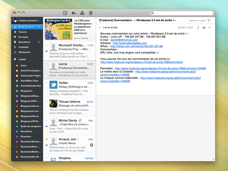Compose a new message with the pencil icon
Viewport: 228px width, 171px height.
65,13
